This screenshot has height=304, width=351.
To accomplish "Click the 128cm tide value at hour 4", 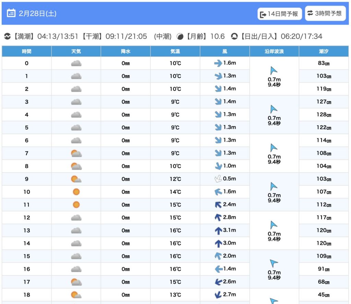I will point(324,115).
